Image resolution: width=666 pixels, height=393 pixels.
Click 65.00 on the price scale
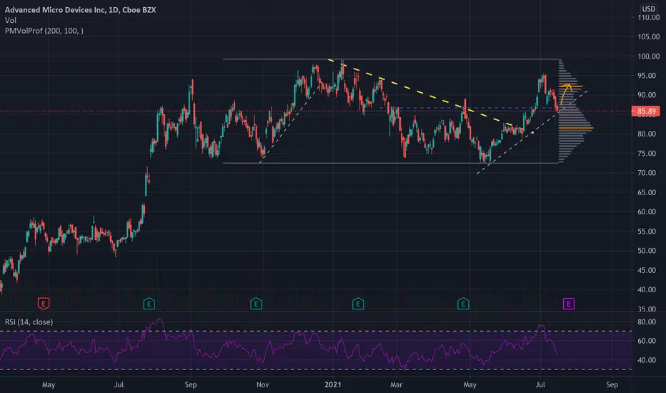(x=648, y=192)
